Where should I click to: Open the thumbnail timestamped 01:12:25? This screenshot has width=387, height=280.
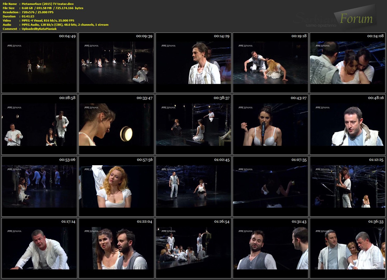point(347,186)
